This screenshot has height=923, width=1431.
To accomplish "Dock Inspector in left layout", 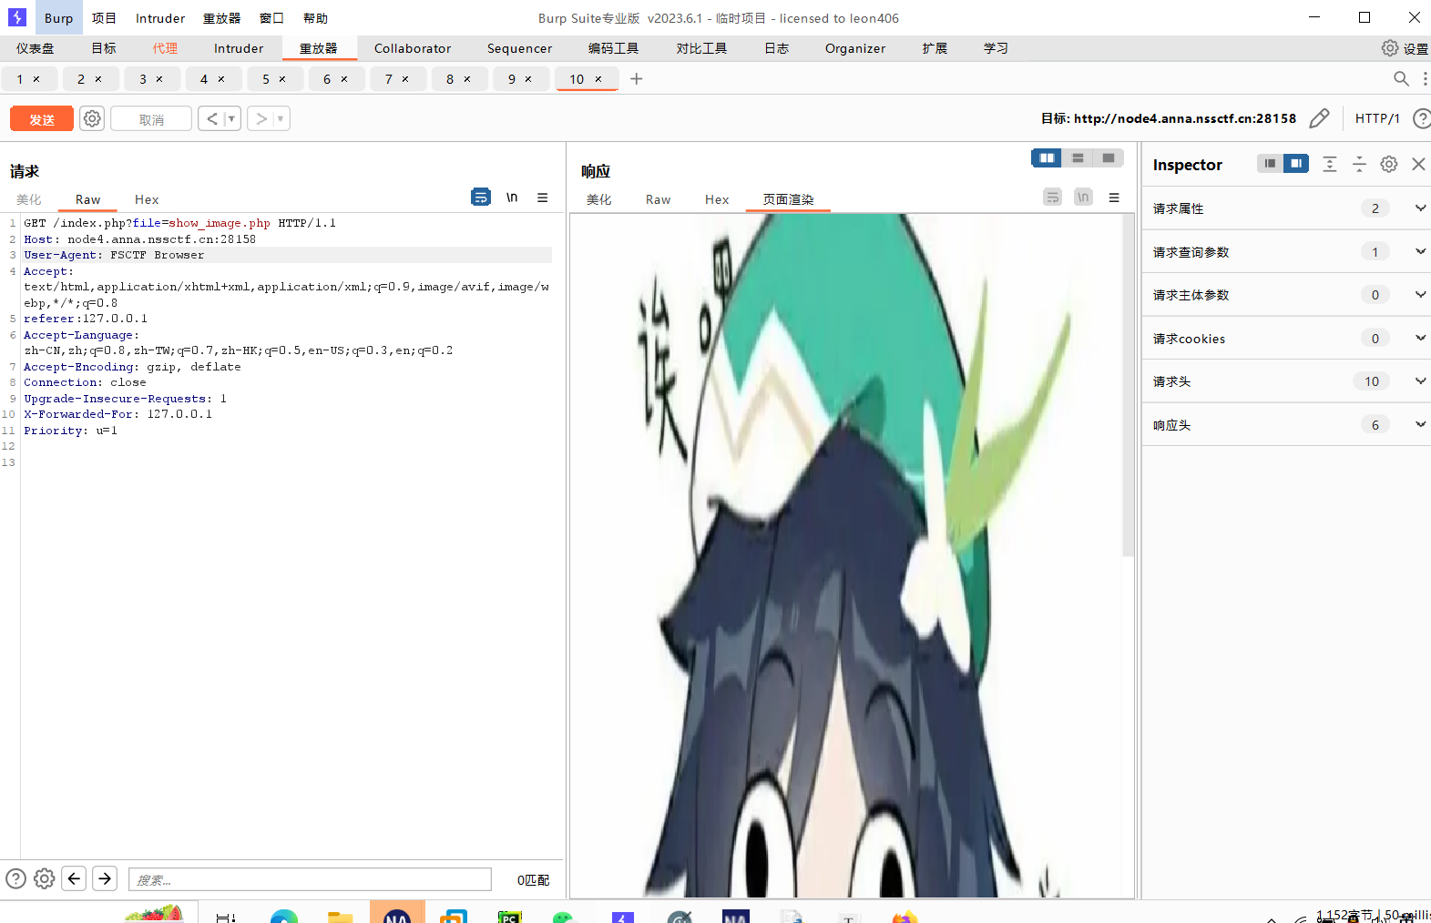I will point(1270,164).
